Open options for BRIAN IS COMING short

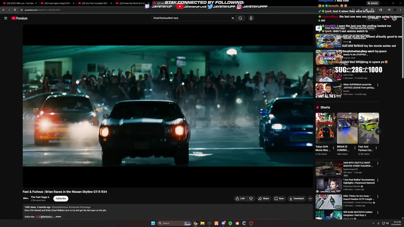[x=355, y=148]
